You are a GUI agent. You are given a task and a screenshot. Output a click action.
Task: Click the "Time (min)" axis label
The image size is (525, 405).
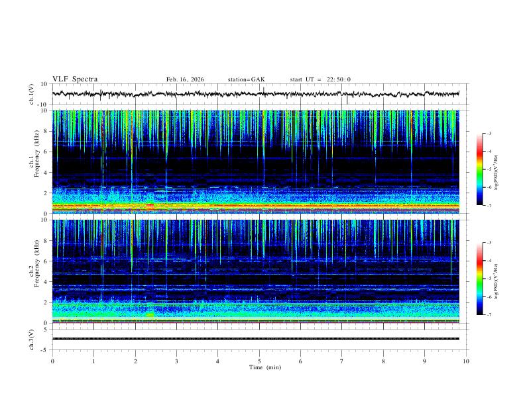click(x=265, y=367)
